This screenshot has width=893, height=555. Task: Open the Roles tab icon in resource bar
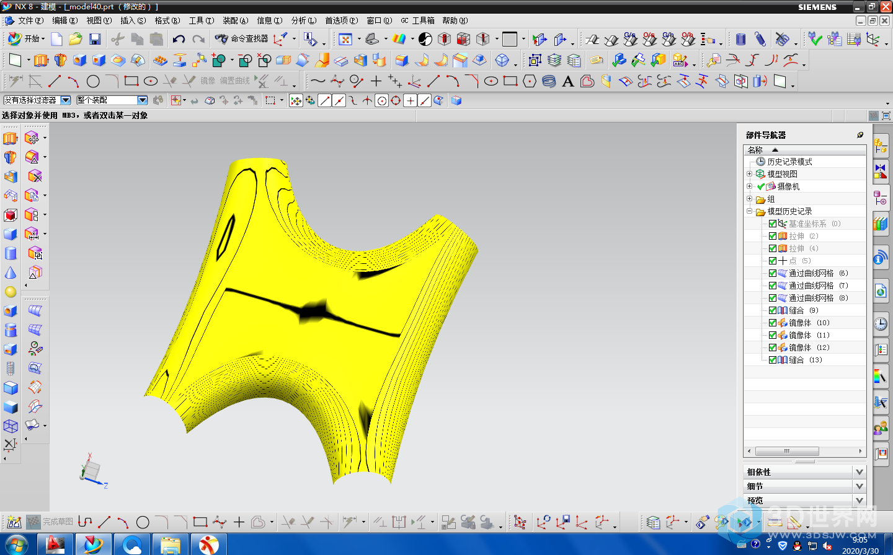tap(881, 429)
